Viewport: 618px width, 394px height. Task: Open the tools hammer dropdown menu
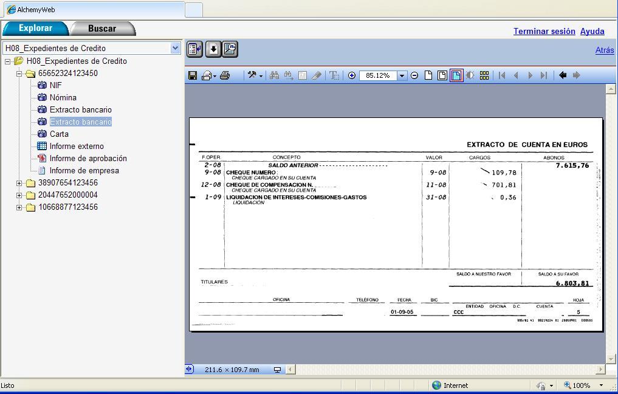click(x=255, y=75)
